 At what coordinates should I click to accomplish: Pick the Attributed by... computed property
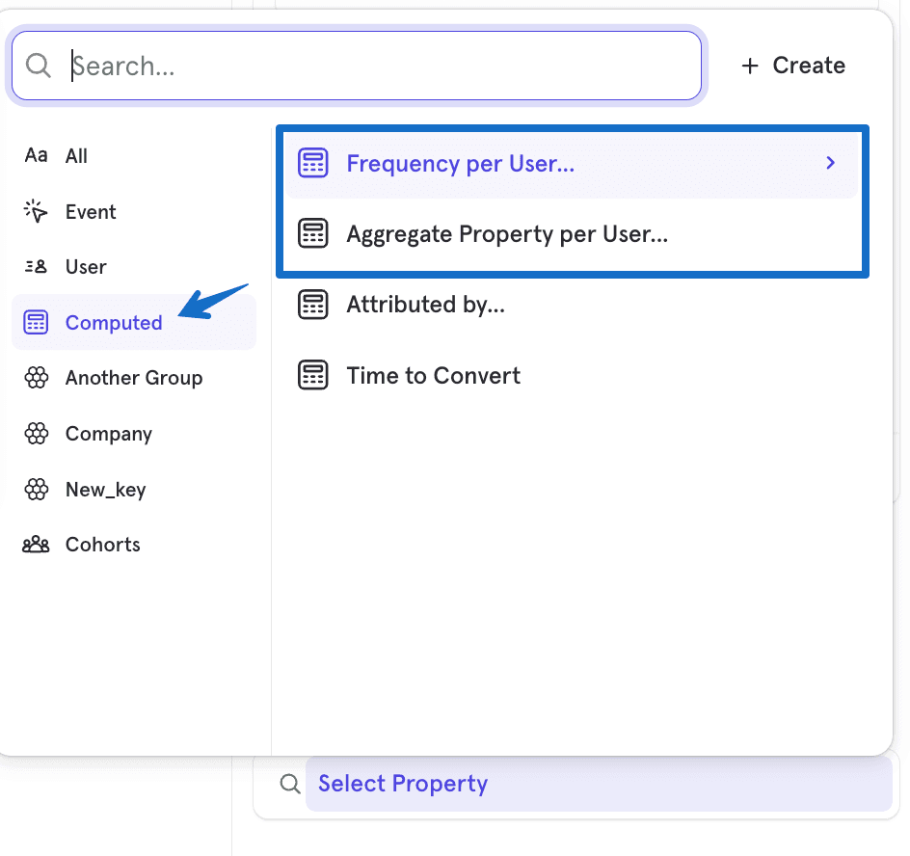425,305
